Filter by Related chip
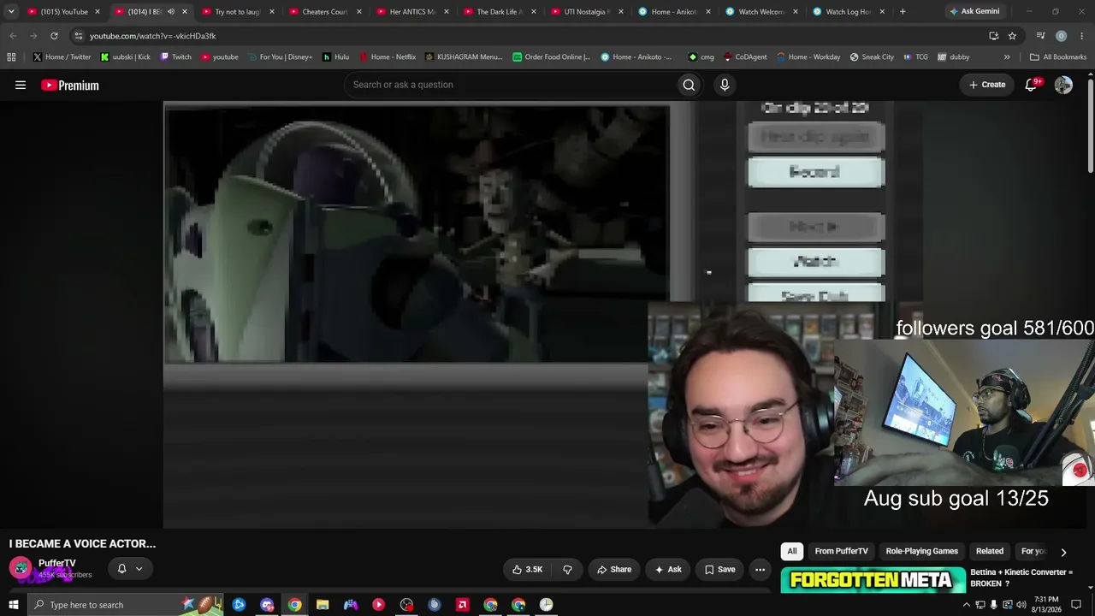Screen dimensions: 1095x616 pyautogui.click(x=990, y=552)
